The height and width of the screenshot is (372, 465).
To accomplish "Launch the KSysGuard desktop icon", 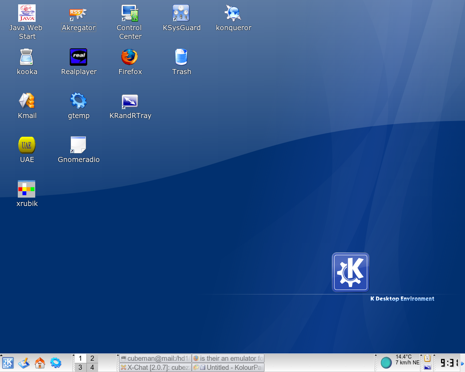I will tap(181, 13).
